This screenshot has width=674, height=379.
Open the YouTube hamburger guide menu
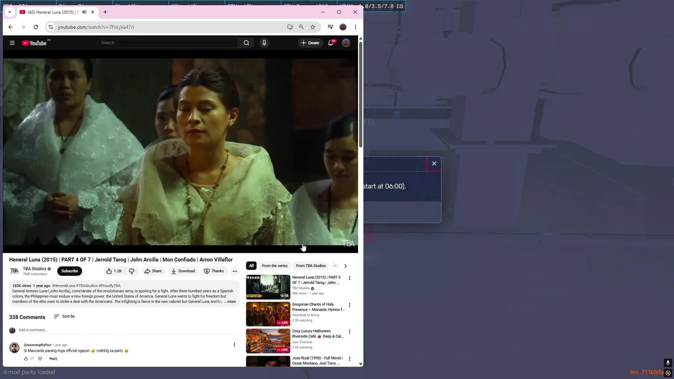click(x=12, y=43)
